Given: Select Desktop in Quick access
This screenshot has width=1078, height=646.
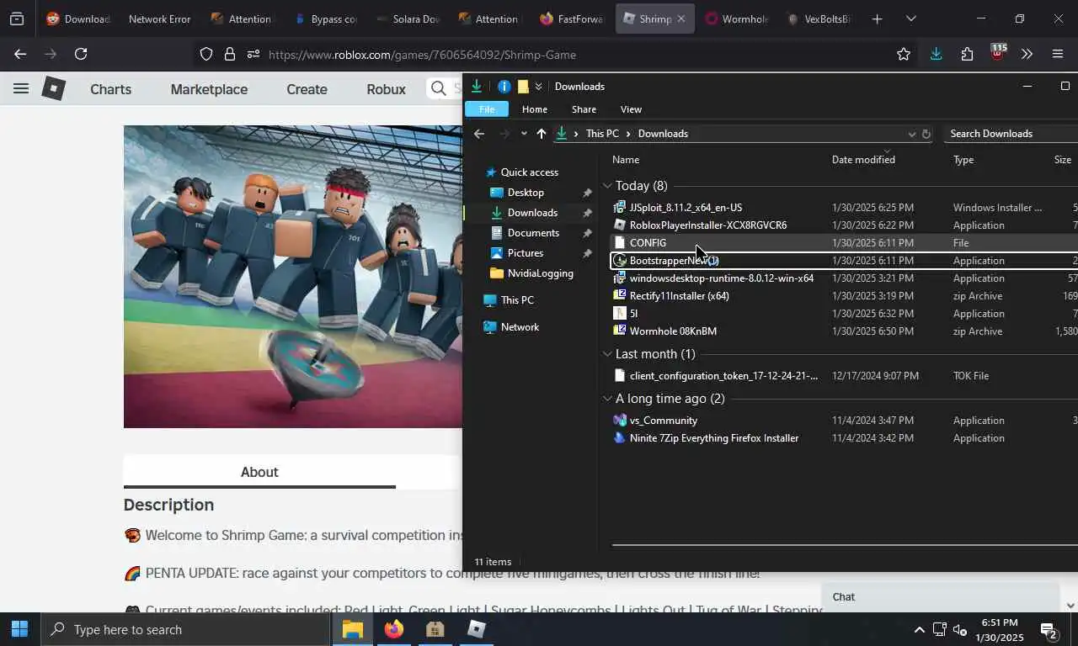Looking at the screenshot, I should click(526, 193).
